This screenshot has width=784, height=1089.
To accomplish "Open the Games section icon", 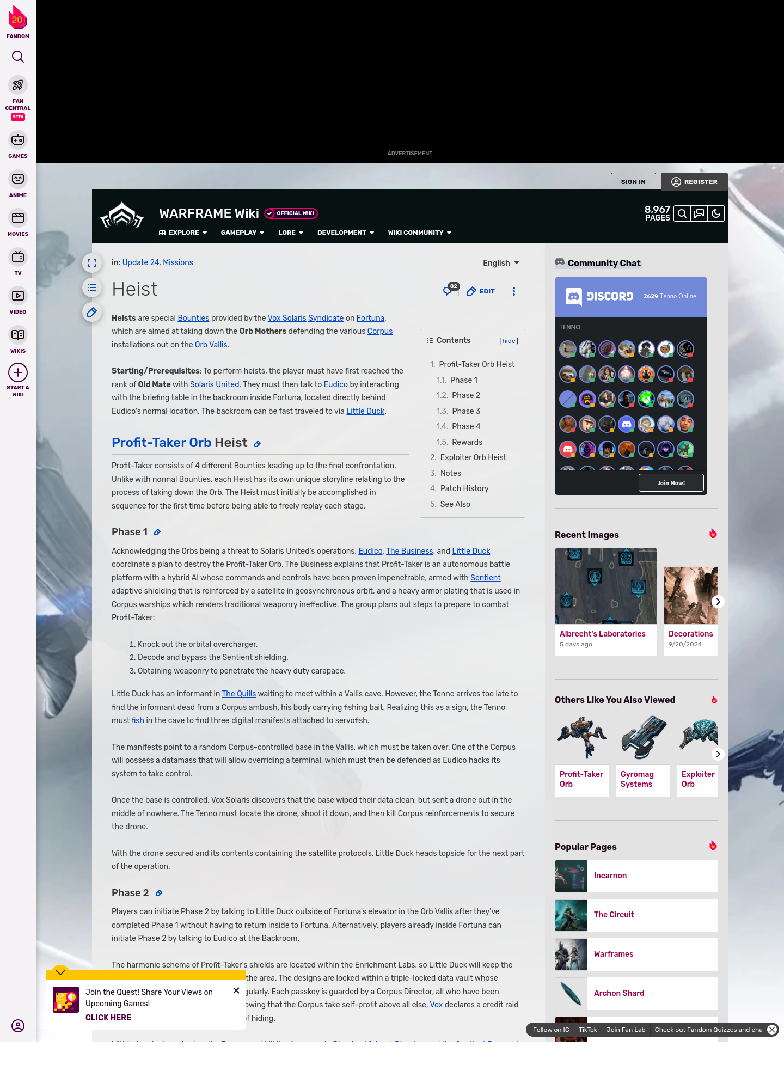I will click(x=18, y=140).
